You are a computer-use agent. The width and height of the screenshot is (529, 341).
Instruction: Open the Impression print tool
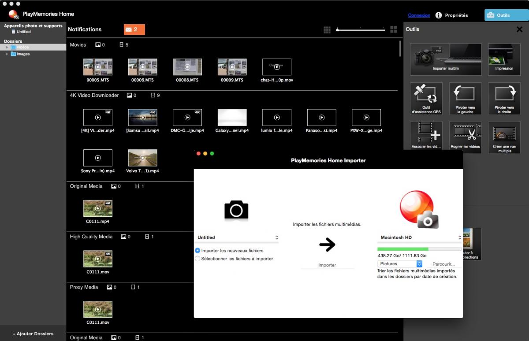(504, 59)
